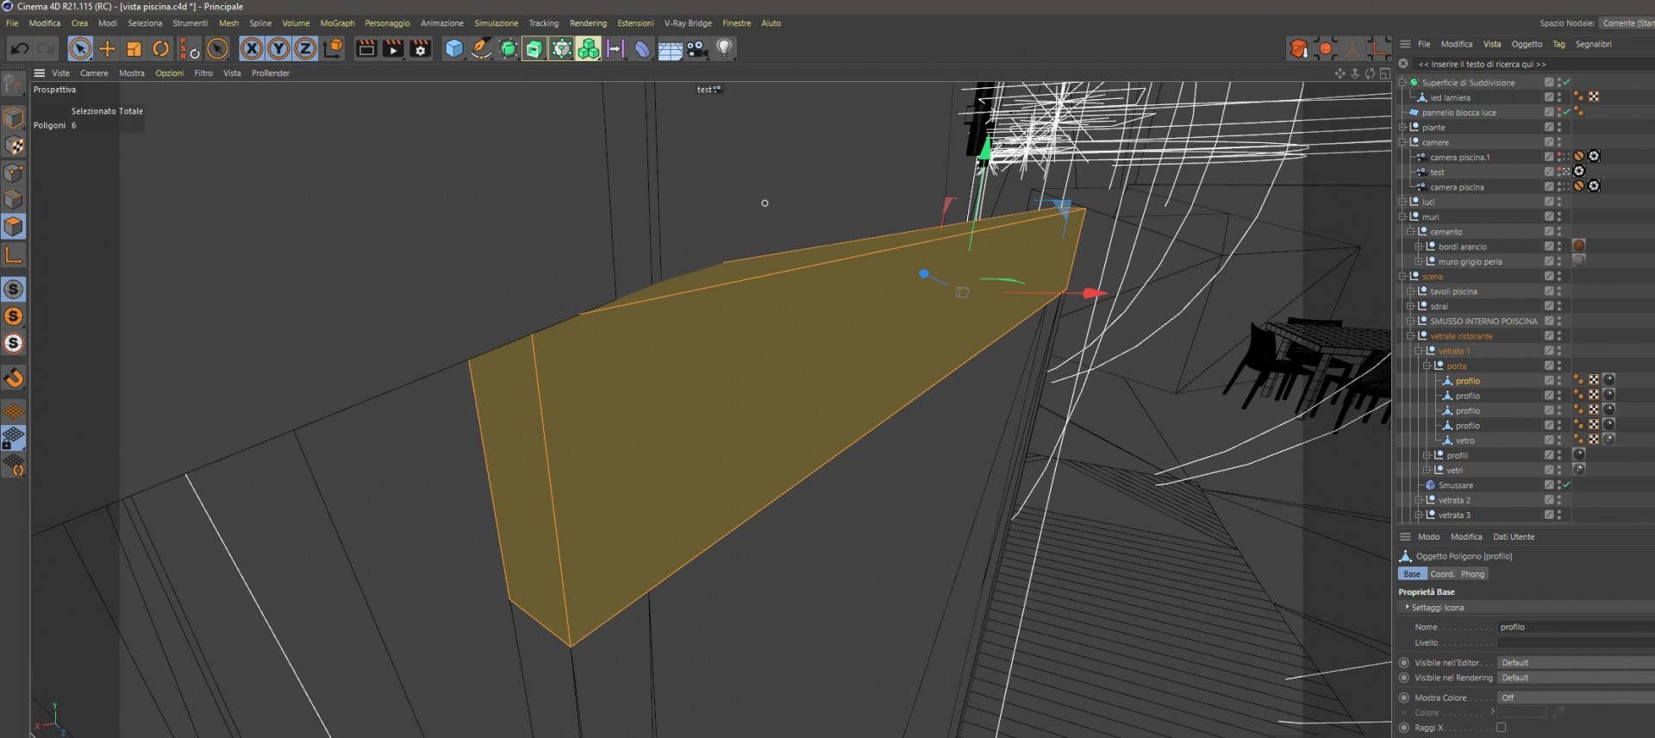Click the bordi arancio orange material tag
The width and height of the screenshot is (1655, 738).
coord(1579,246)
